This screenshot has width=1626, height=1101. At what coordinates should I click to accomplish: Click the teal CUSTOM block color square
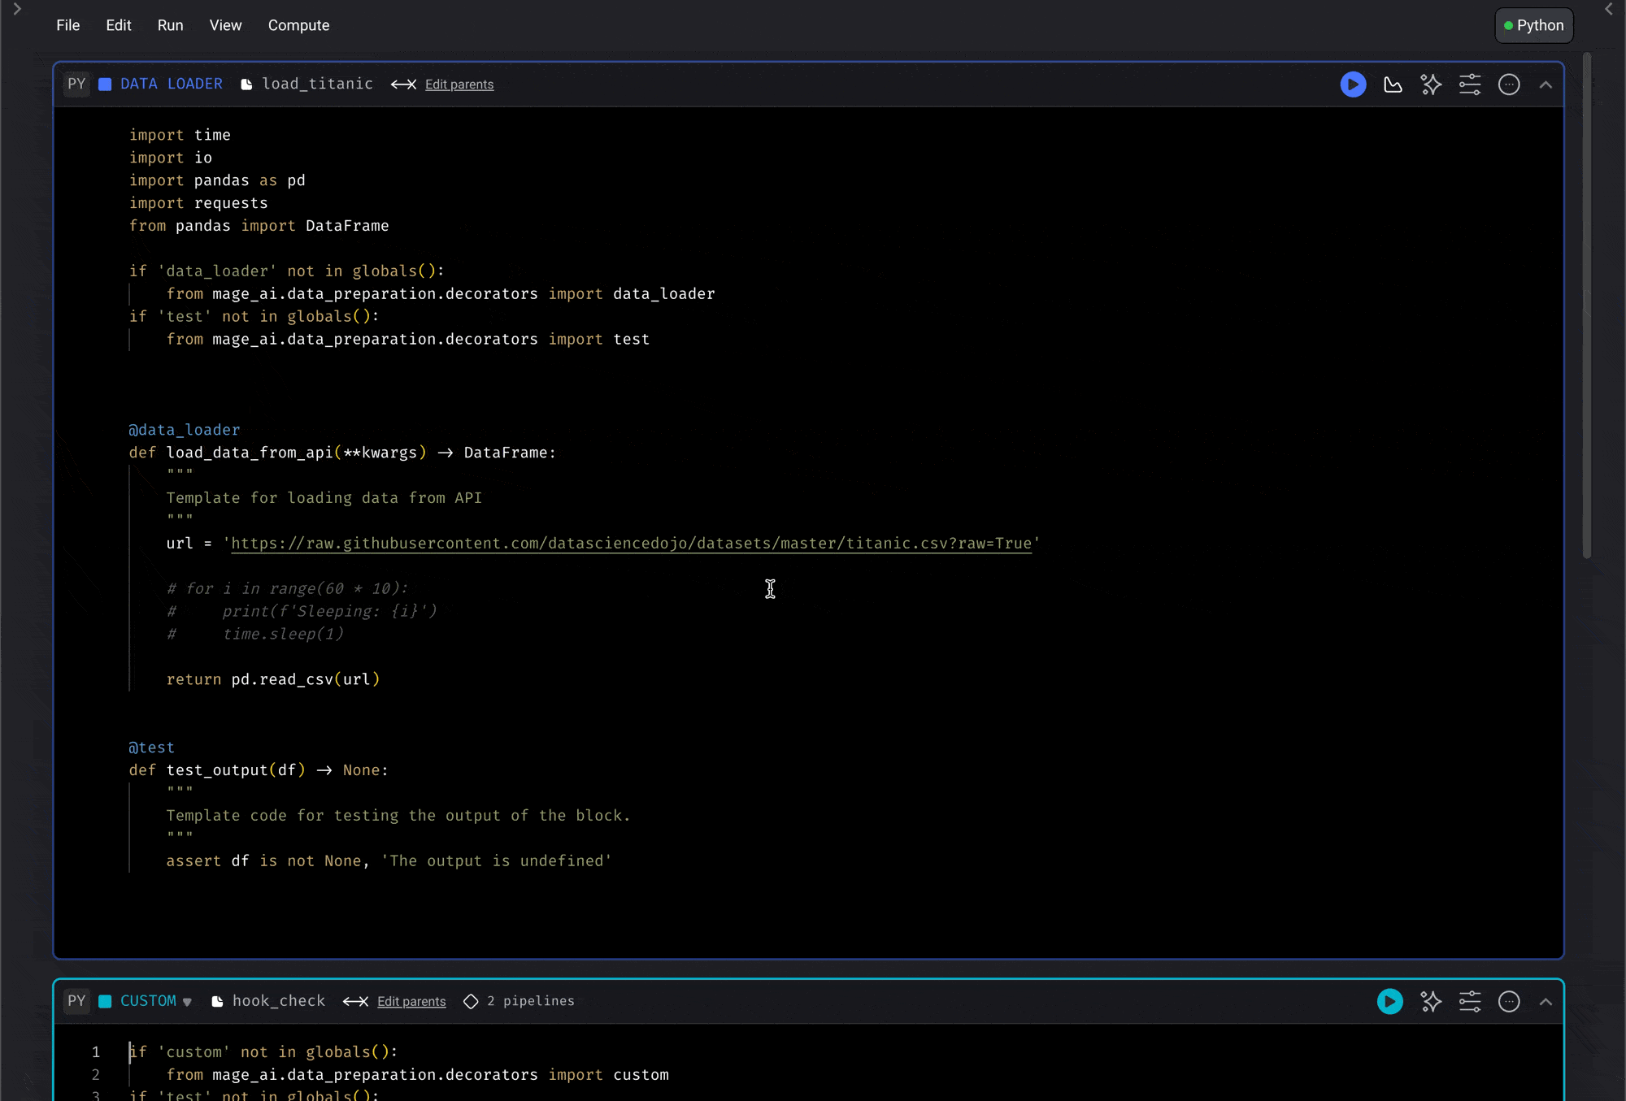(105, 1002)
